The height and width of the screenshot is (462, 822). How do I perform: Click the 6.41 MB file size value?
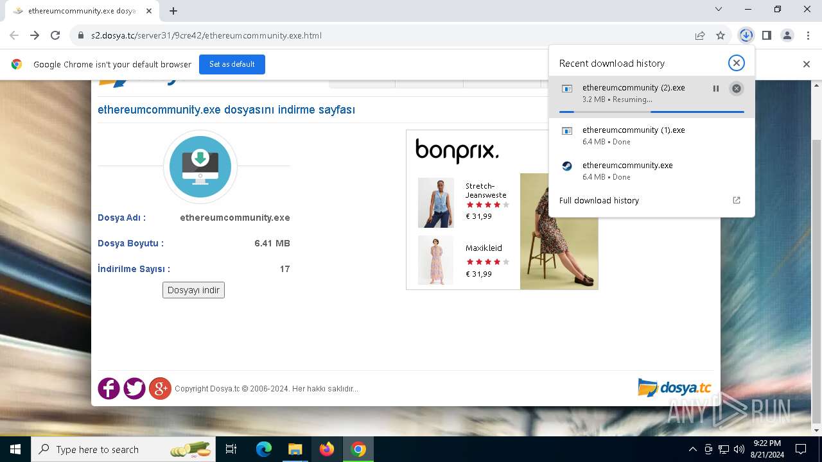272,243
